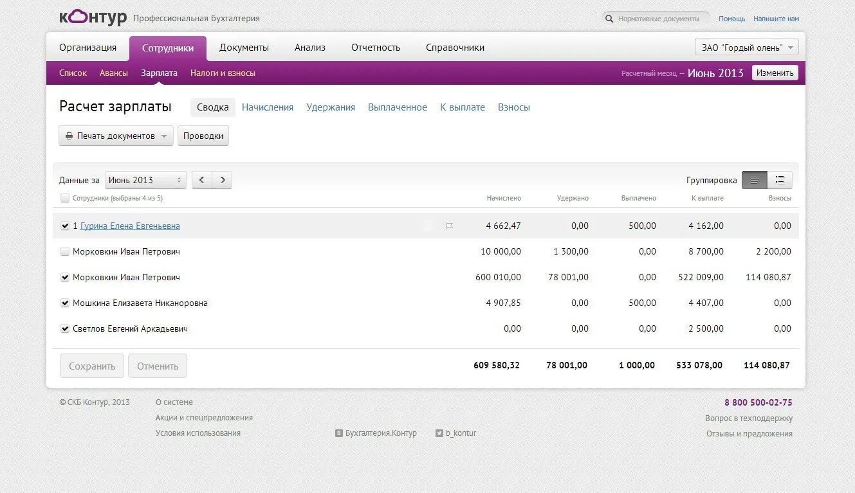Go to previous month arrow
This screenshot has width=855, height=493.
[202, 180]
